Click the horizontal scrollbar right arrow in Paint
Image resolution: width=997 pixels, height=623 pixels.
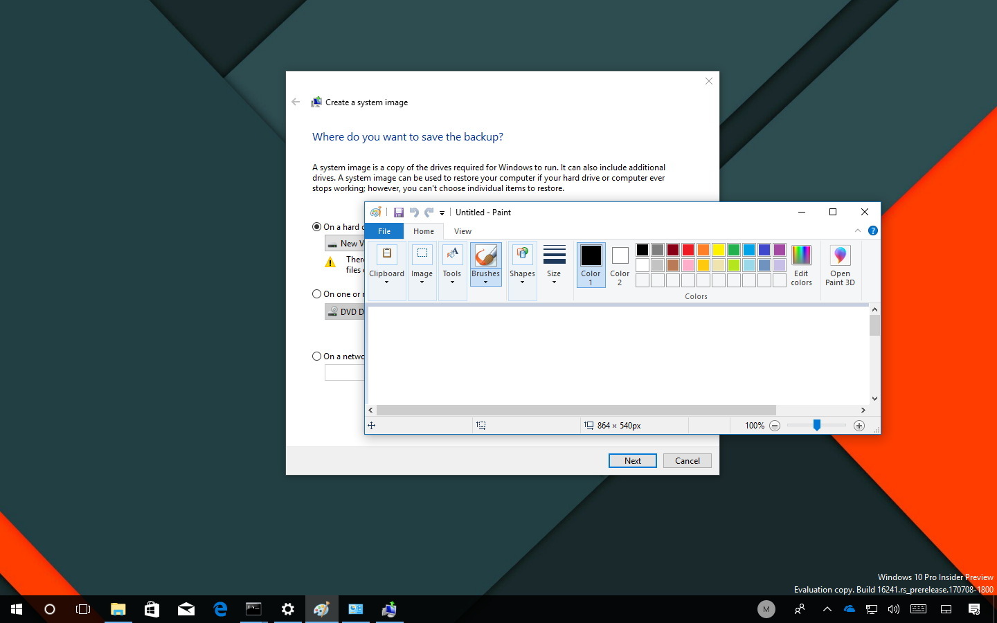tap(863, 410)
